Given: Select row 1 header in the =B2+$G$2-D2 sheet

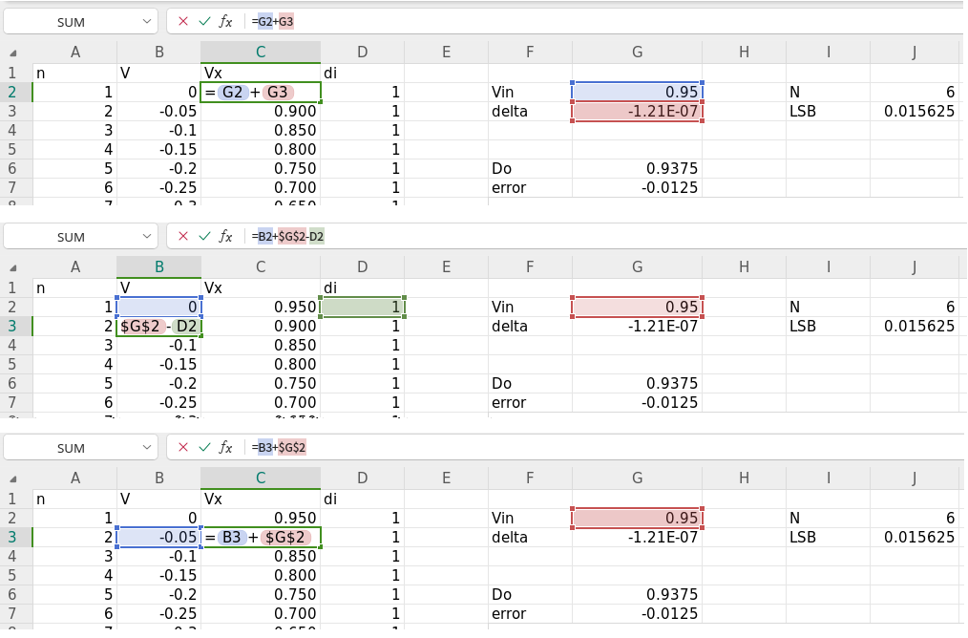Looking at the screenshot, I should (x=16, y=287).
